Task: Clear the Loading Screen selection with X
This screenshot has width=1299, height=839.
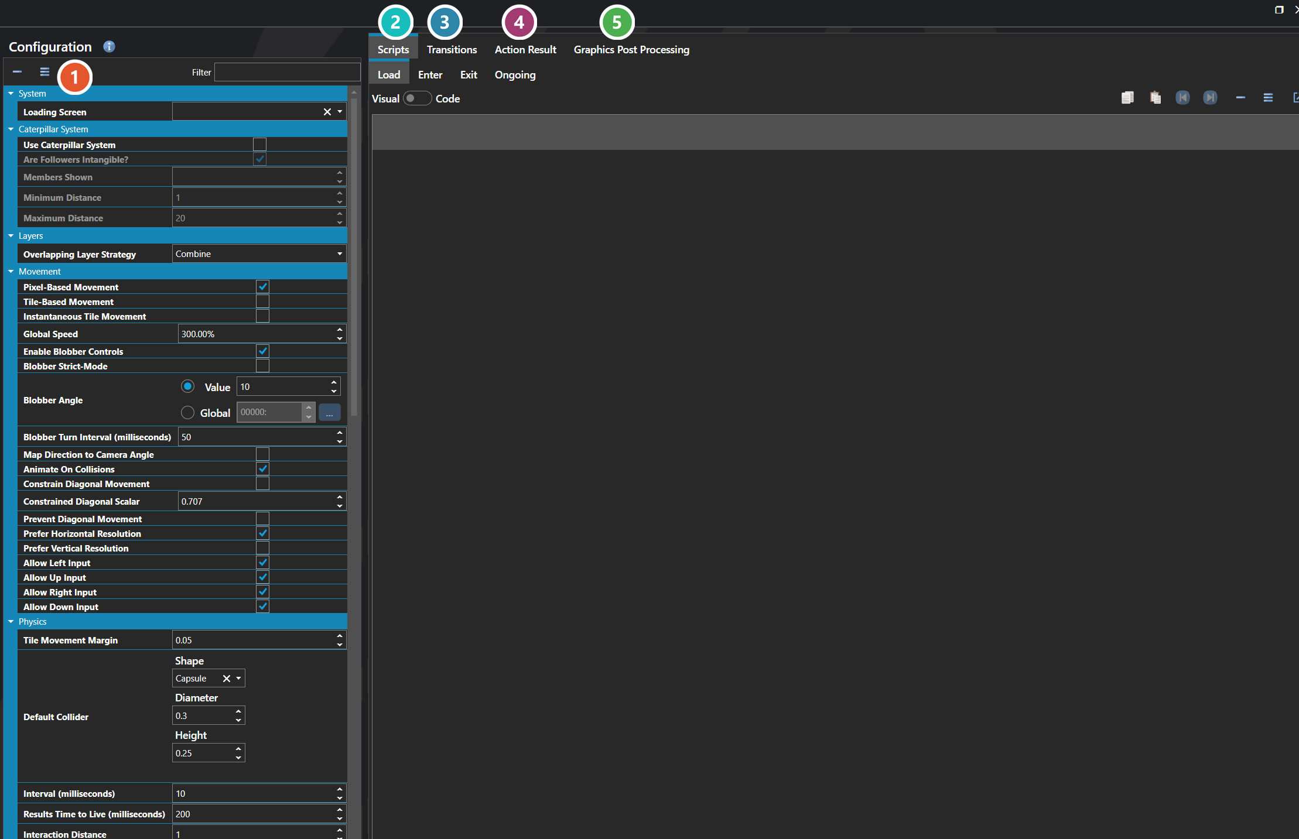Action: click(327, 112)
